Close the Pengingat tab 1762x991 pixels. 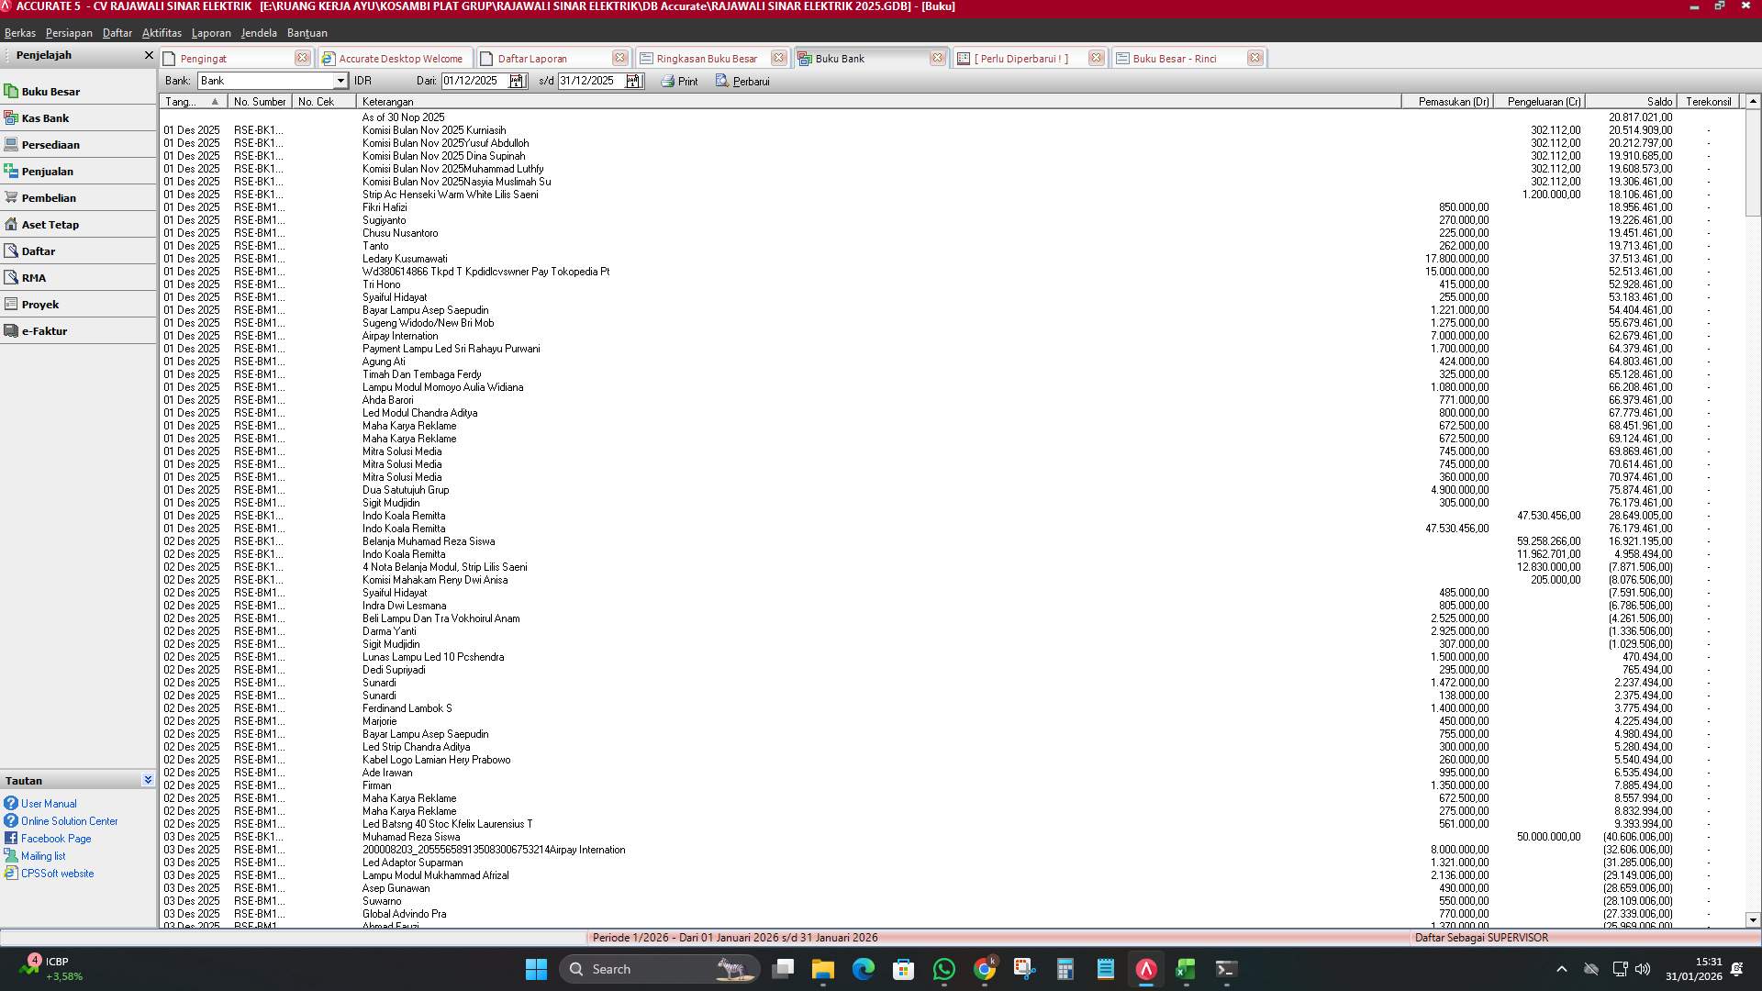[303, 58]
